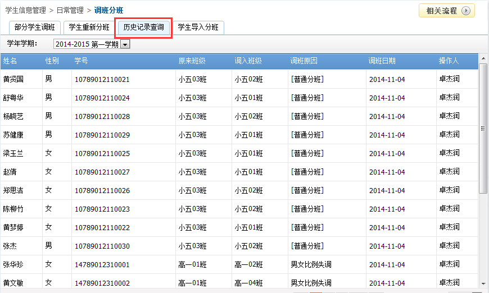Click the 学号 column header
The width and height of the screenshot is (489, 293).
click(81, 61)
